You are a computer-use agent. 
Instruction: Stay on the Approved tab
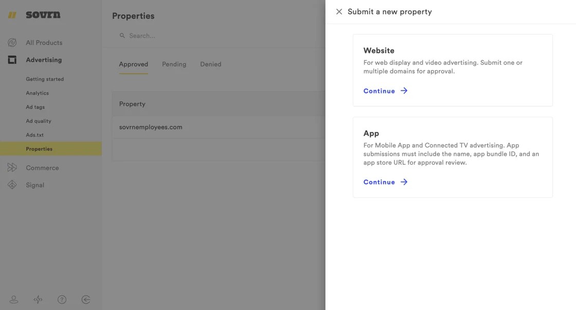[133, 64]
